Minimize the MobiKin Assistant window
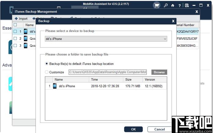This screenshot has height=133, width=213. [194, 6]
